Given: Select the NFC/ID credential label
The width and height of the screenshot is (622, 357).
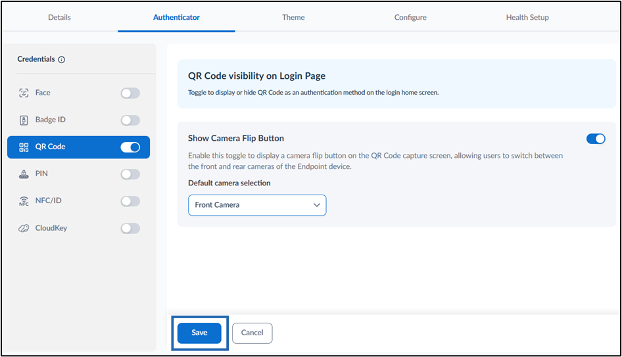Looking at the screenshot, I should [49, 201].
